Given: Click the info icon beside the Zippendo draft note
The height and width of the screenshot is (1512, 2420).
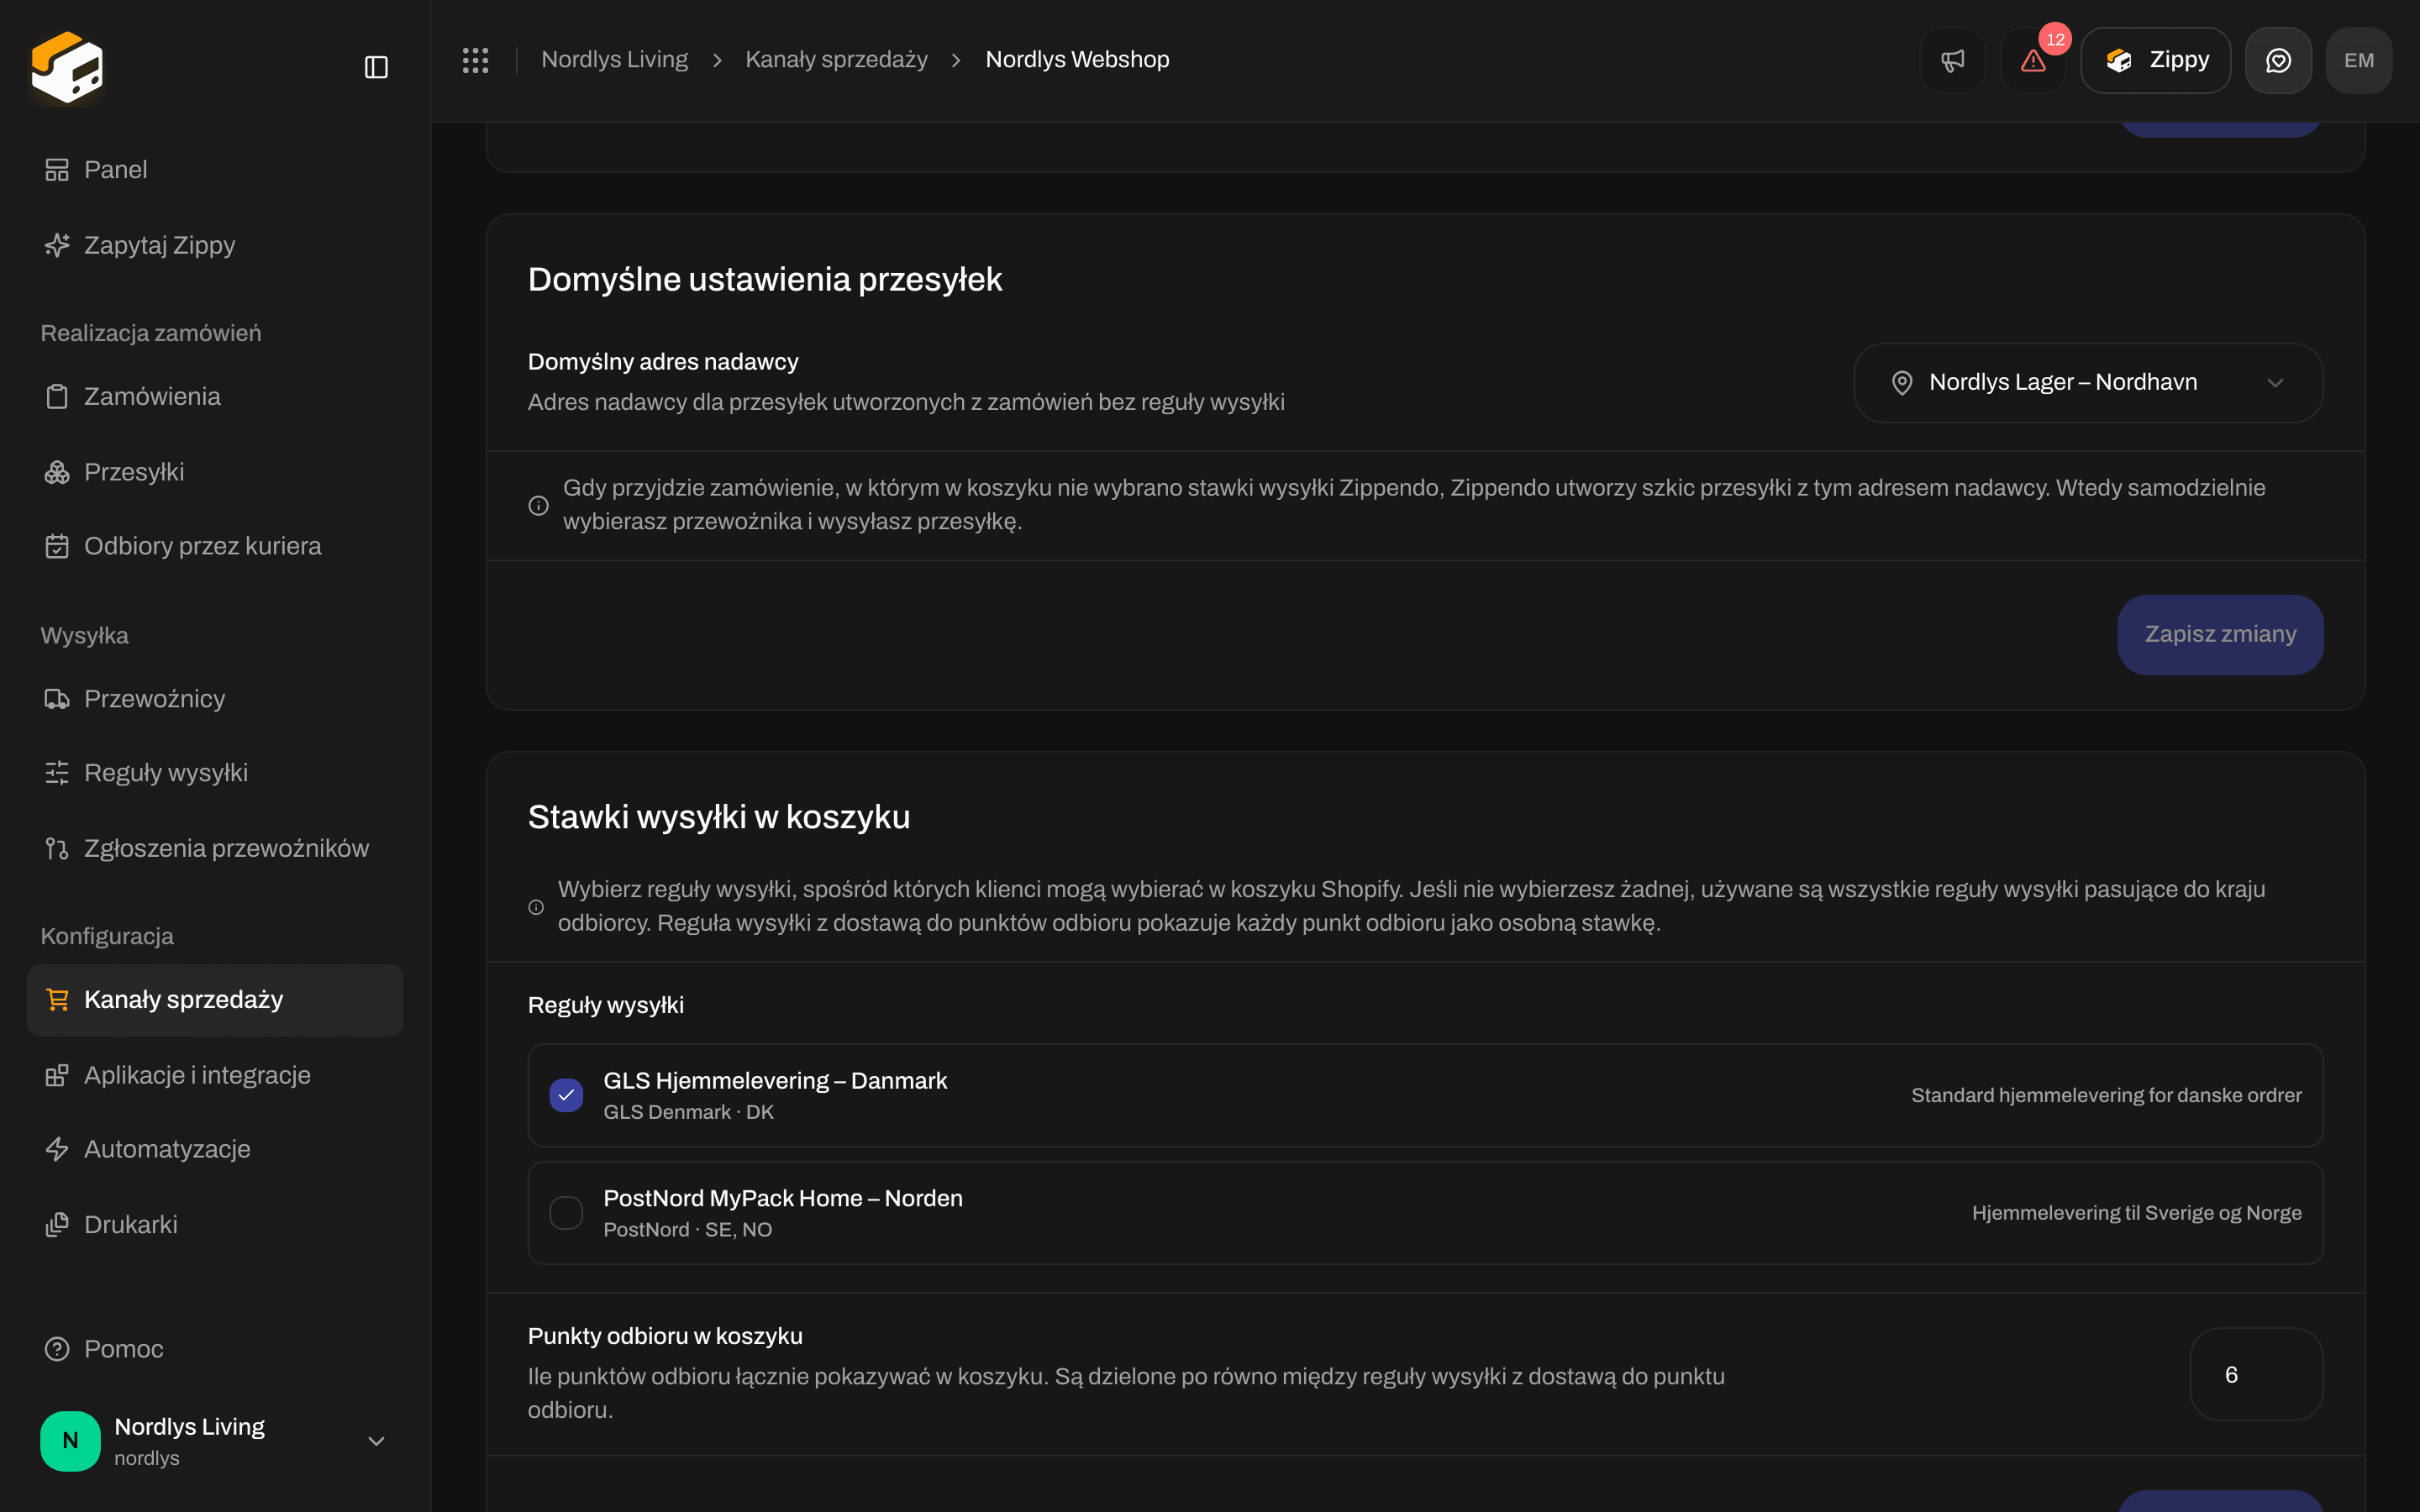Looking at the screenshot, I should coord(538,505).
